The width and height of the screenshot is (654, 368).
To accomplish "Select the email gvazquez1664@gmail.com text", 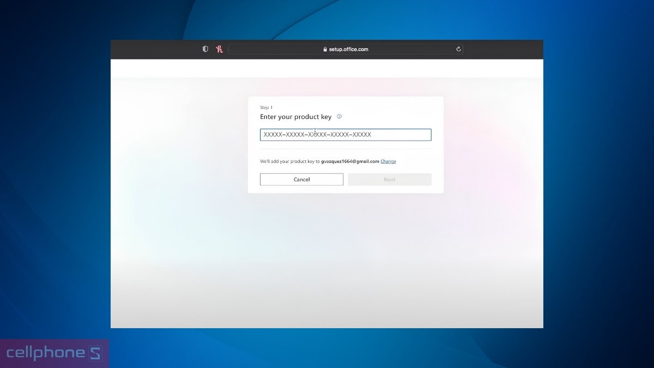I will click(x=350, y=161).
